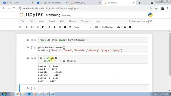The width and height of the screenshot is (171, 96).
Task: Open the Windows Start button
Action: (4, 94)
